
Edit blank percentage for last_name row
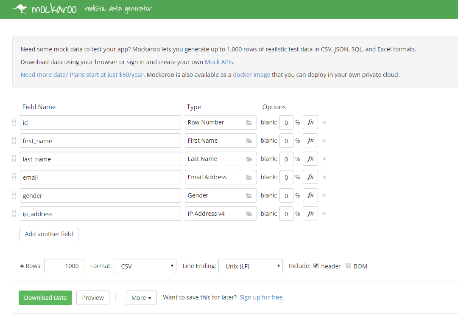[286, 159]
